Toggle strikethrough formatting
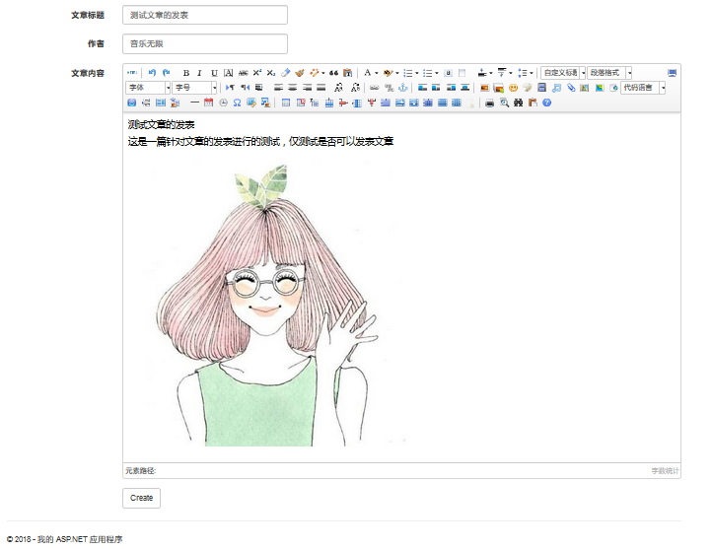Screen dimensions: 712x549 (x=243, y=73)
